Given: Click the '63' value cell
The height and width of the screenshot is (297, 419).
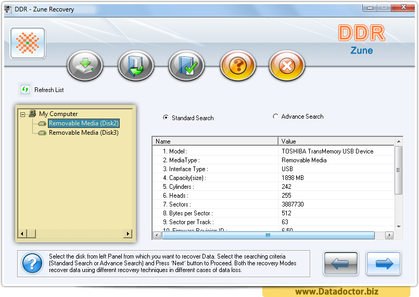Looking at the screenshot, I should click(285, 222).
